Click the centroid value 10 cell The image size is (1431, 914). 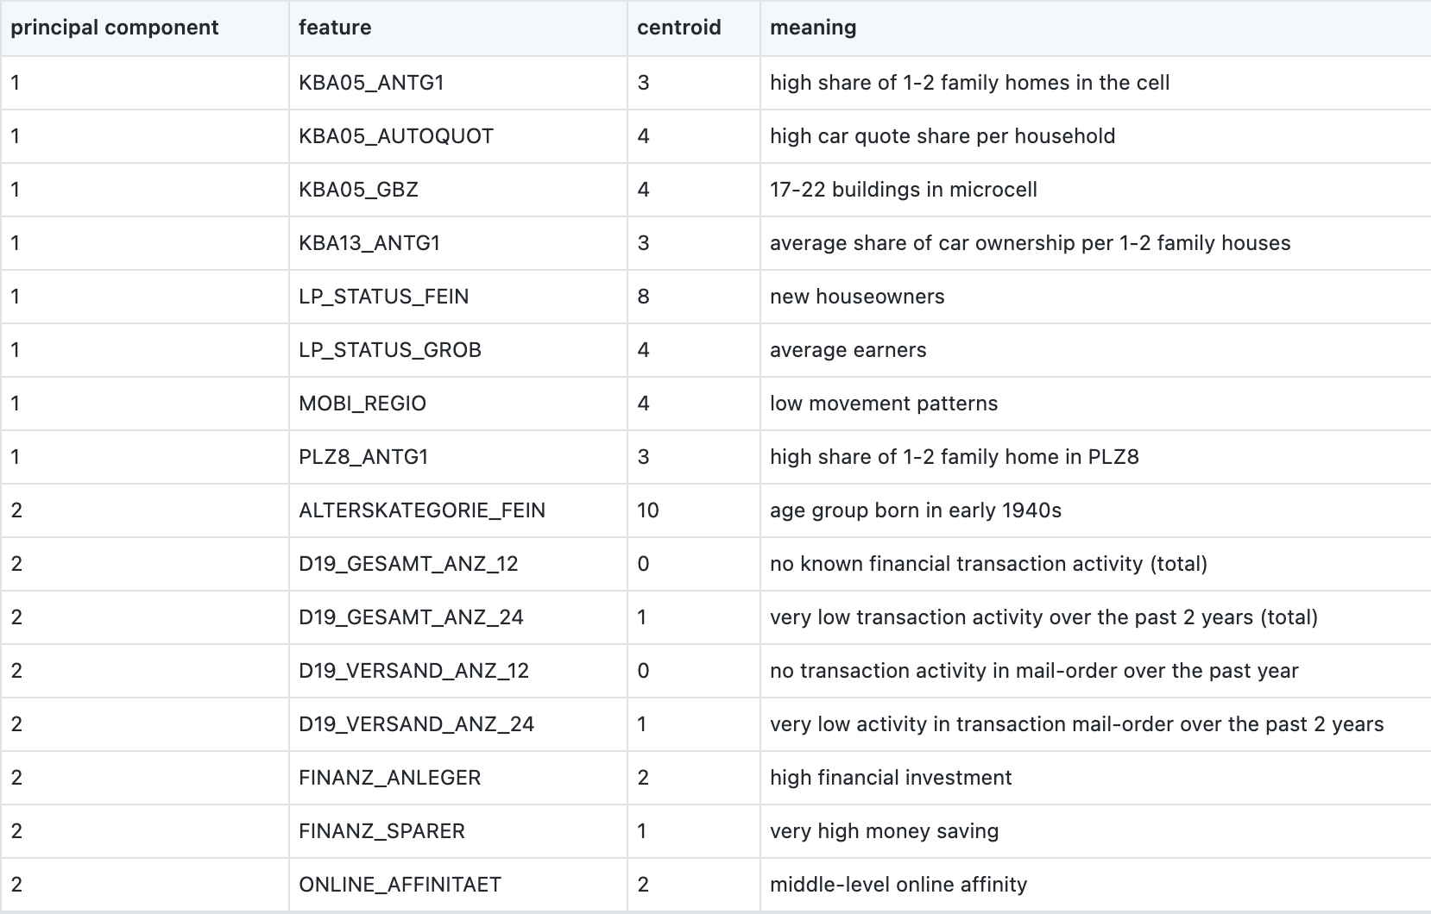648,510
